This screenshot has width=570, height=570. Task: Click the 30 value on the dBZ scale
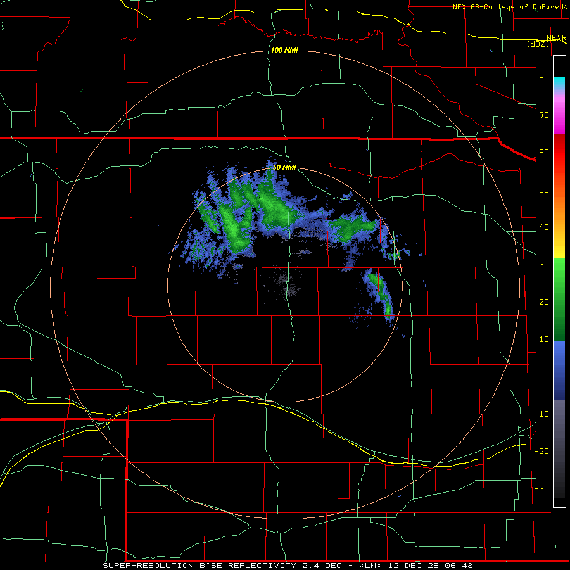[x=544, y=265]
